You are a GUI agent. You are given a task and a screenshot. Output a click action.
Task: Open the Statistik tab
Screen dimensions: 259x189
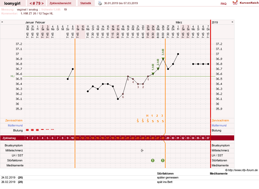(x=86, y=3)
